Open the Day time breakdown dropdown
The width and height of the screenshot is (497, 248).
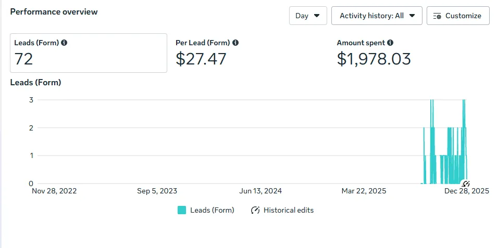[x=307, y=16]
